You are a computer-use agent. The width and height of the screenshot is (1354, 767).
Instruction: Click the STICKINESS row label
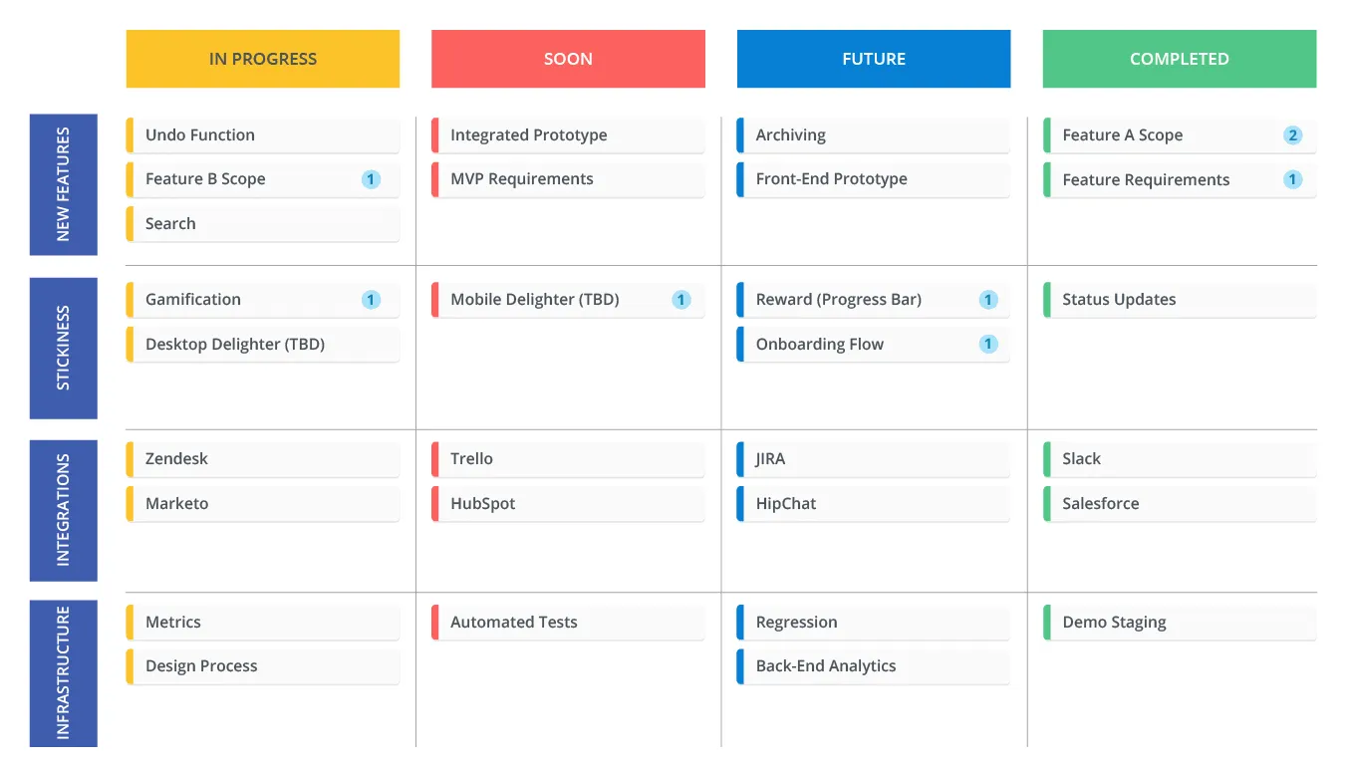click(x=64, y=348)
